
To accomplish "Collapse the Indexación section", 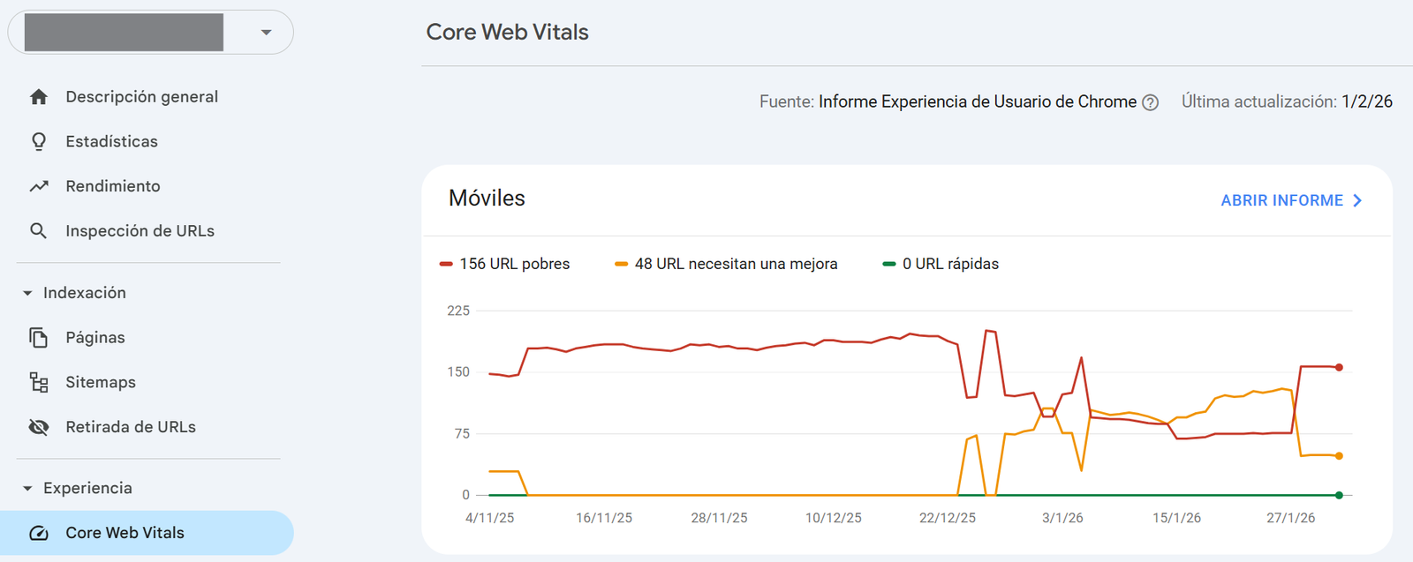I will coord(27,293).
